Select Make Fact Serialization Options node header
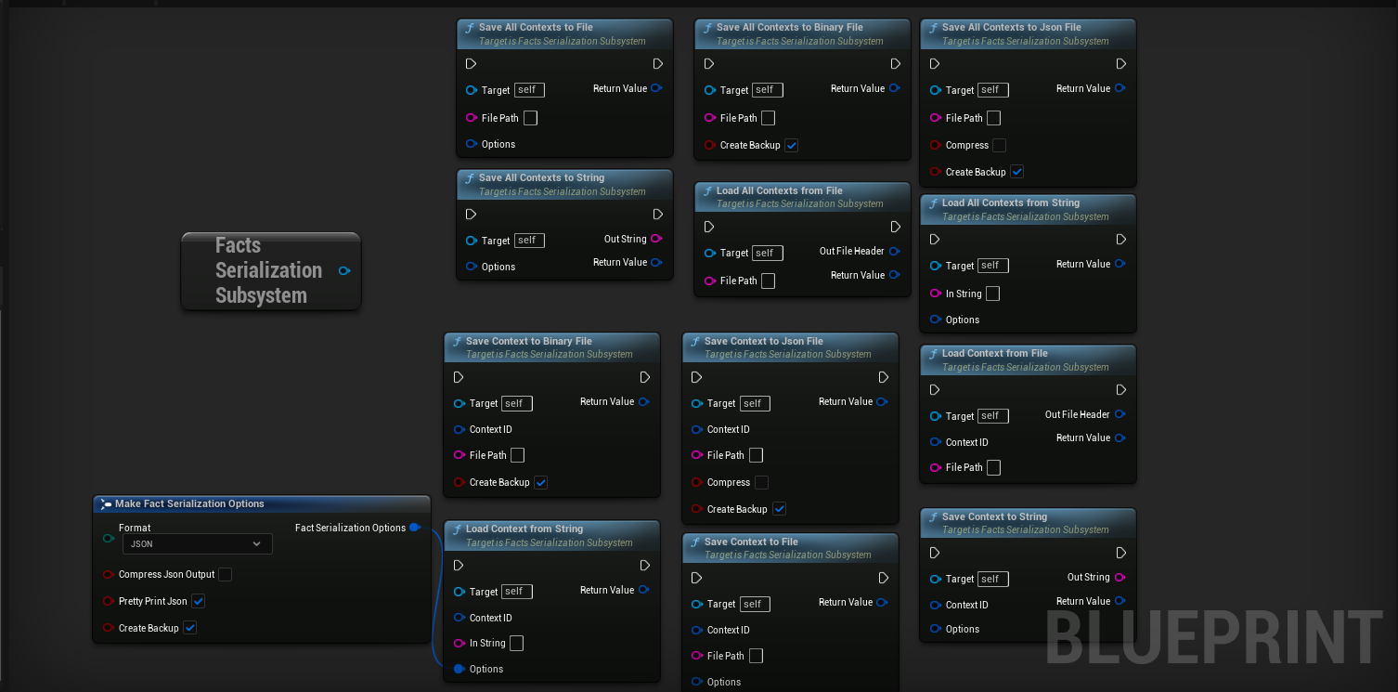The image size is (1398, 692). [262, 503]
